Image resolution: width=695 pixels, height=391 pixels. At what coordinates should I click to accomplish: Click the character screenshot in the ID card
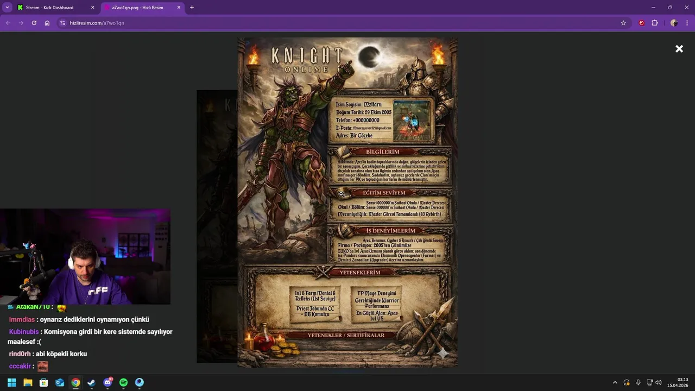[413, 120]
